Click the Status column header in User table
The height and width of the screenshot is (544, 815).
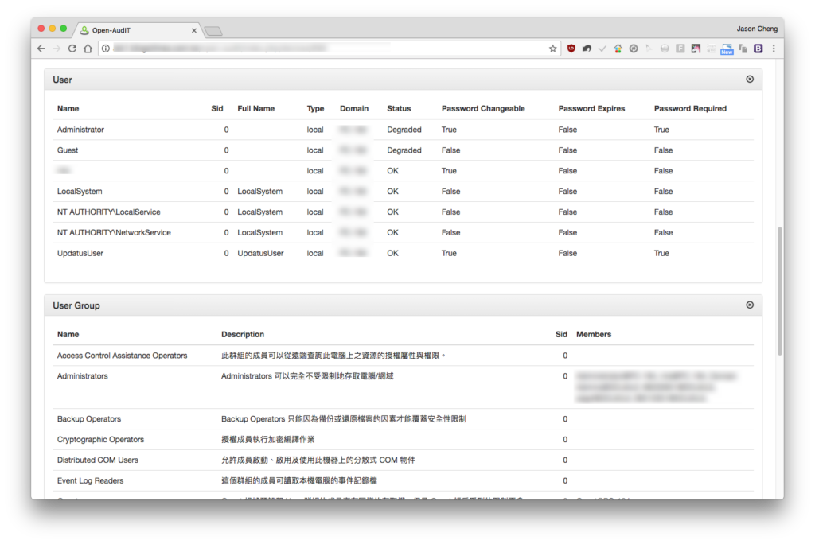tap(399, 109)
